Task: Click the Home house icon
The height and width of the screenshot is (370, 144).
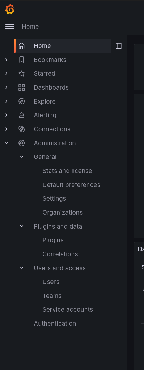Action: [22, 46]
